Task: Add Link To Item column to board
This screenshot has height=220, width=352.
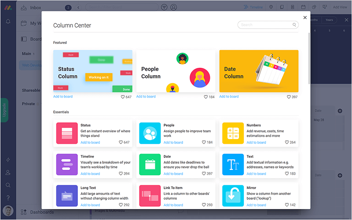Action: [x=173, y=205]
